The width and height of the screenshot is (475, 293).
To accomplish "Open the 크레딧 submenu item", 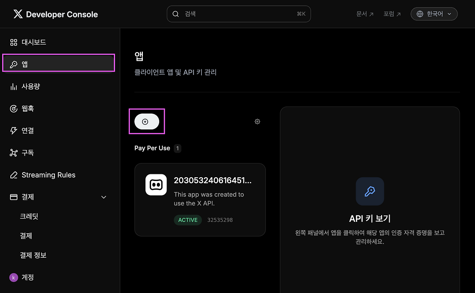I will point(29,217).
